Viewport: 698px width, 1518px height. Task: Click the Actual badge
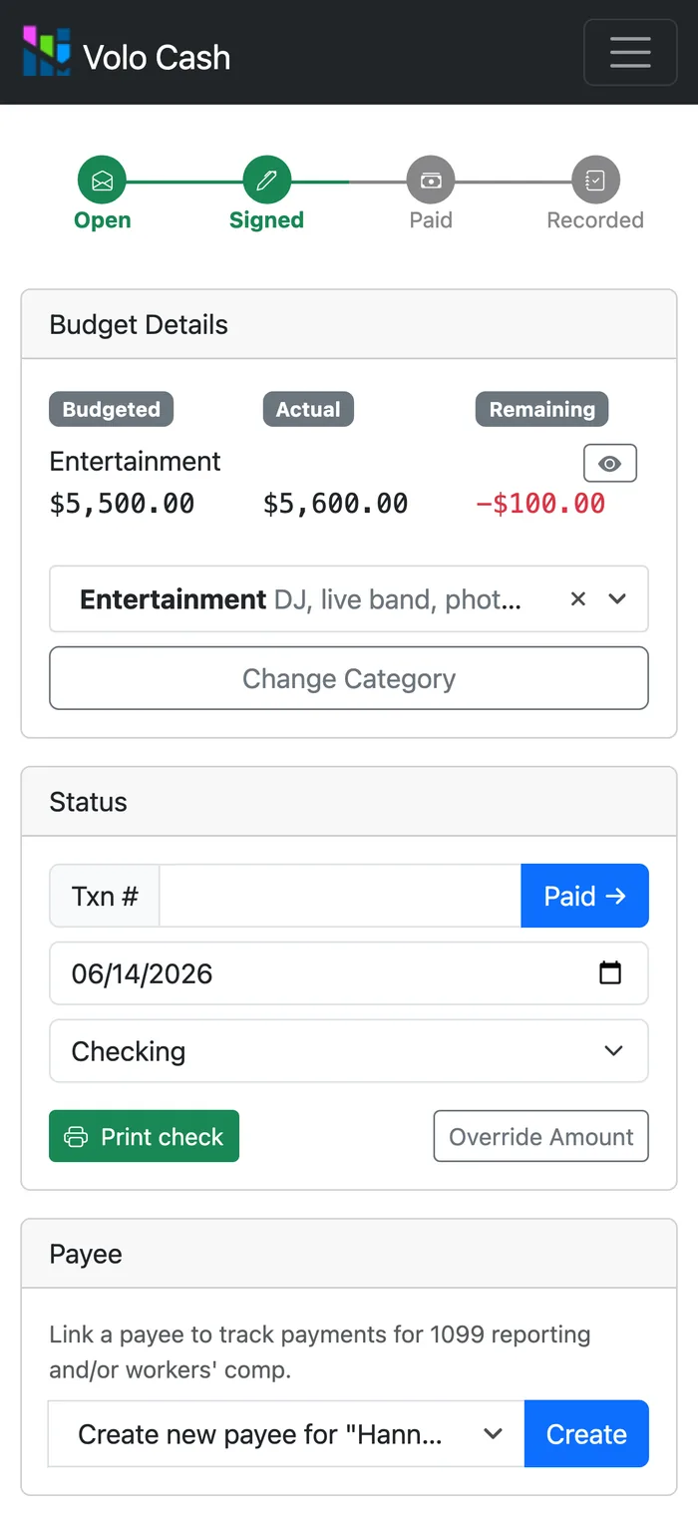pyautogui.click(x=308, y=409)
